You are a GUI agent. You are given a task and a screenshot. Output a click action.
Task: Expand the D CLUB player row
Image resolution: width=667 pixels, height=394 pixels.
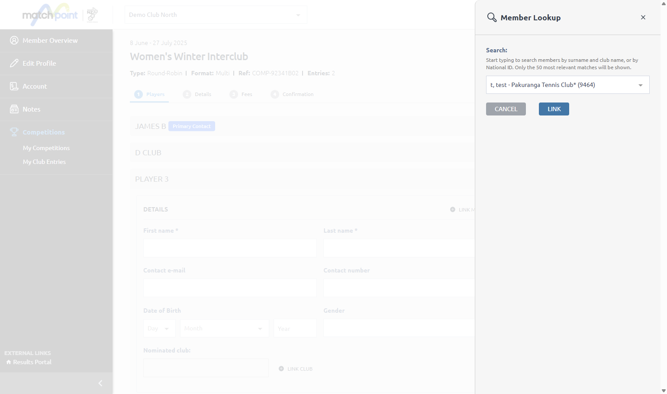click(x=302, y=153)
